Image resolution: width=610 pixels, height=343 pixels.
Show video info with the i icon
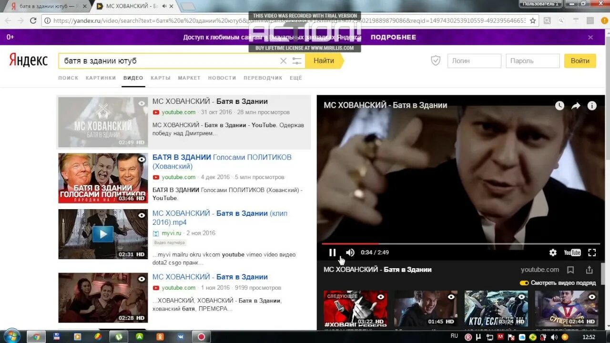592,106
